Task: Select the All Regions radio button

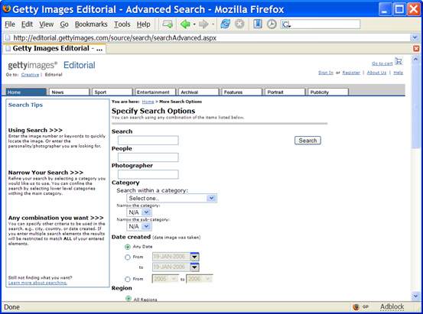Action: (x=129, y=299)
